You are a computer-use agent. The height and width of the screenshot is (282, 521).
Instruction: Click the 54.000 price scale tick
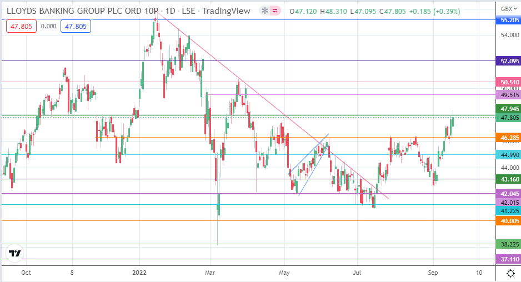(x=510, y=35)
